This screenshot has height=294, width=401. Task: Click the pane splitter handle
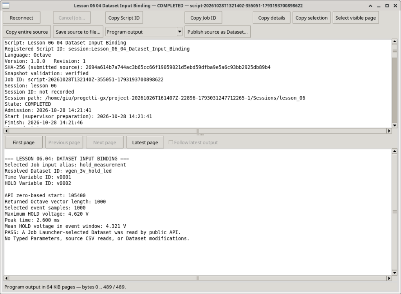point(200,135)
